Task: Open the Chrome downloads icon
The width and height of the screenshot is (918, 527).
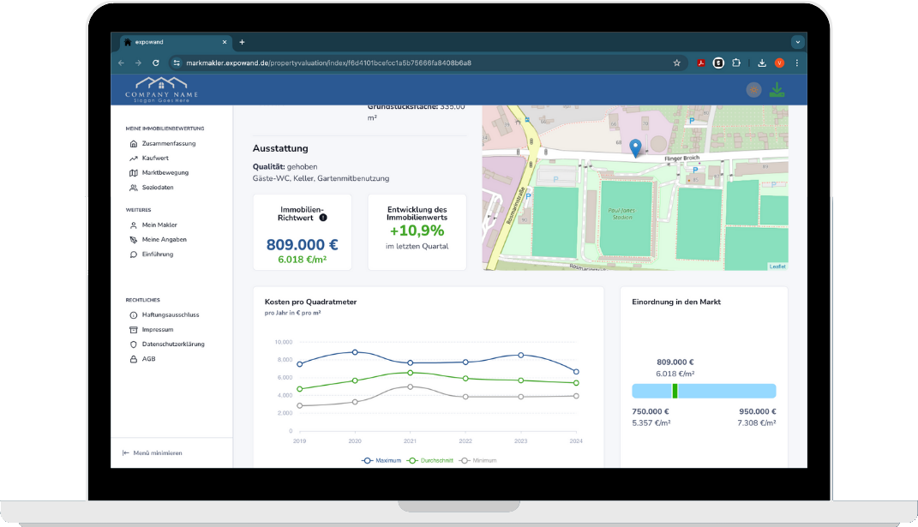Action: [761, 63]
